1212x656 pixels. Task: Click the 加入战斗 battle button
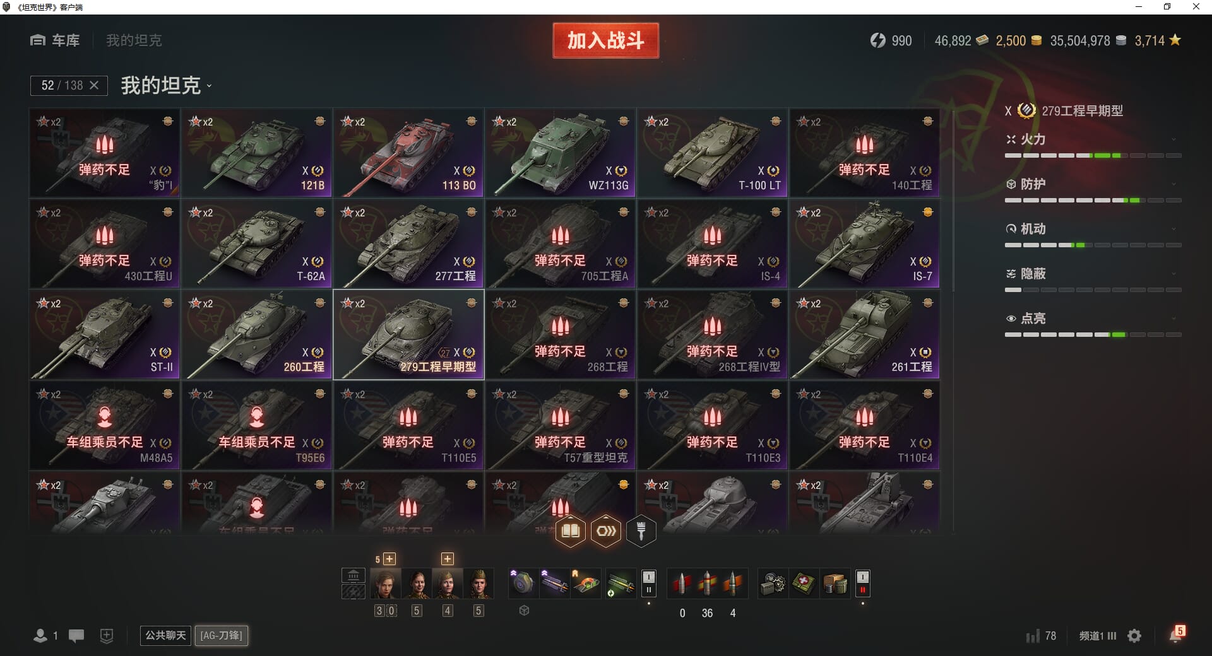pyautogui.click(x=605, y=40)
